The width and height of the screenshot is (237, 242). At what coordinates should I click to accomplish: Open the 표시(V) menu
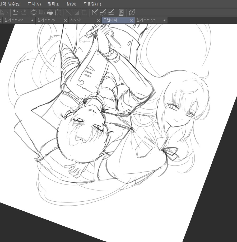pos(34,4)
